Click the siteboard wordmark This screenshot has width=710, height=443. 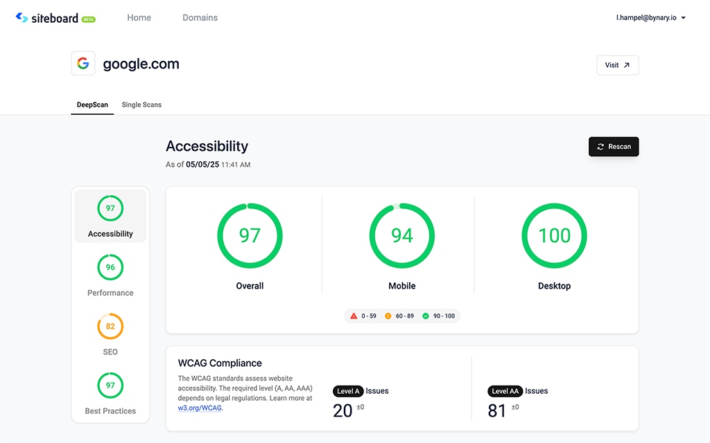coord(55,18)
